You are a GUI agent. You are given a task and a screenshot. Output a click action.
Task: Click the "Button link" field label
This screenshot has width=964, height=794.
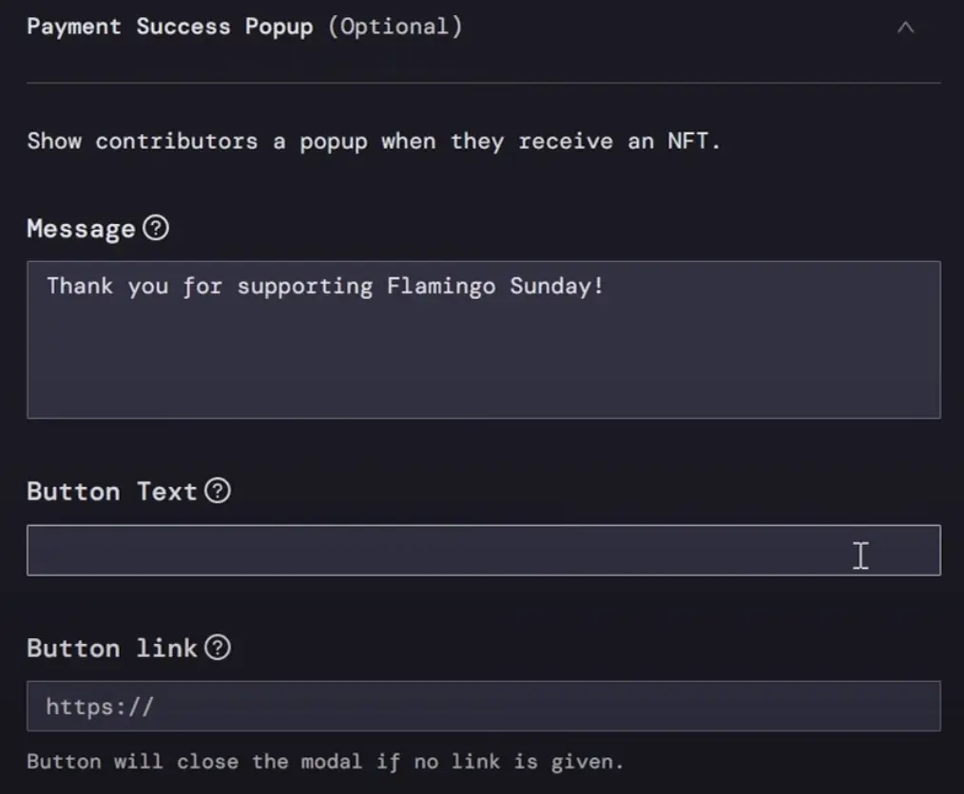coord(112,649)
